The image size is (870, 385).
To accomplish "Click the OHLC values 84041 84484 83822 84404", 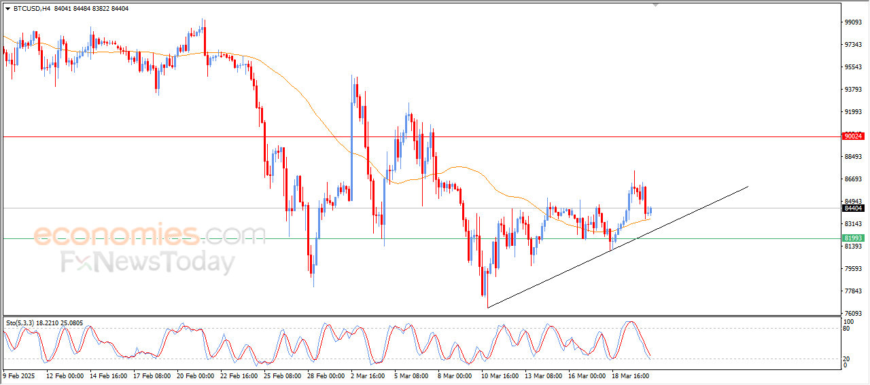I will (90, 9).
